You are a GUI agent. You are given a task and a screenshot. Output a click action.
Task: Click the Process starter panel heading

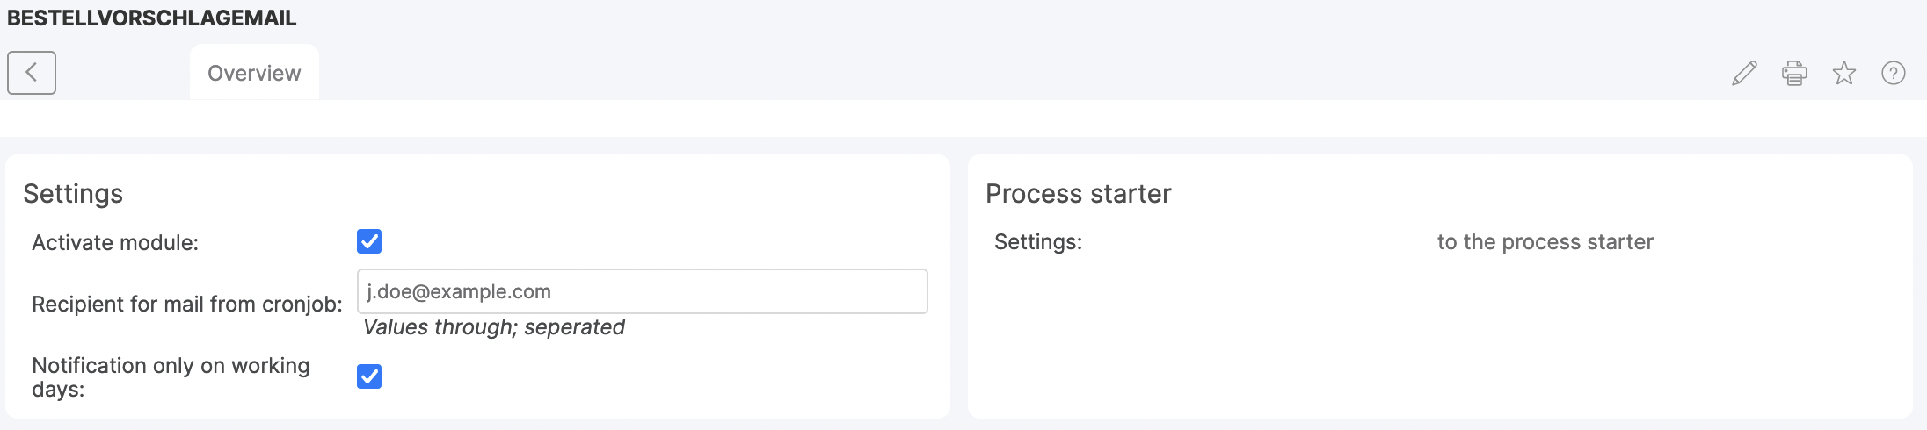coord(1078,194)
